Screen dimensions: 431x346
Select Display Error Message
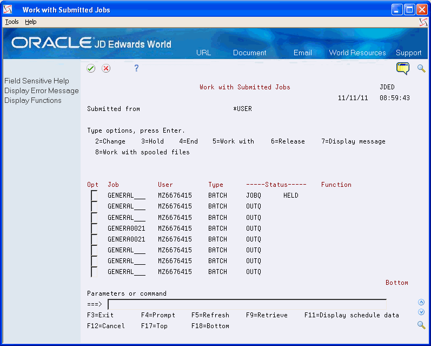click(42, 90)
